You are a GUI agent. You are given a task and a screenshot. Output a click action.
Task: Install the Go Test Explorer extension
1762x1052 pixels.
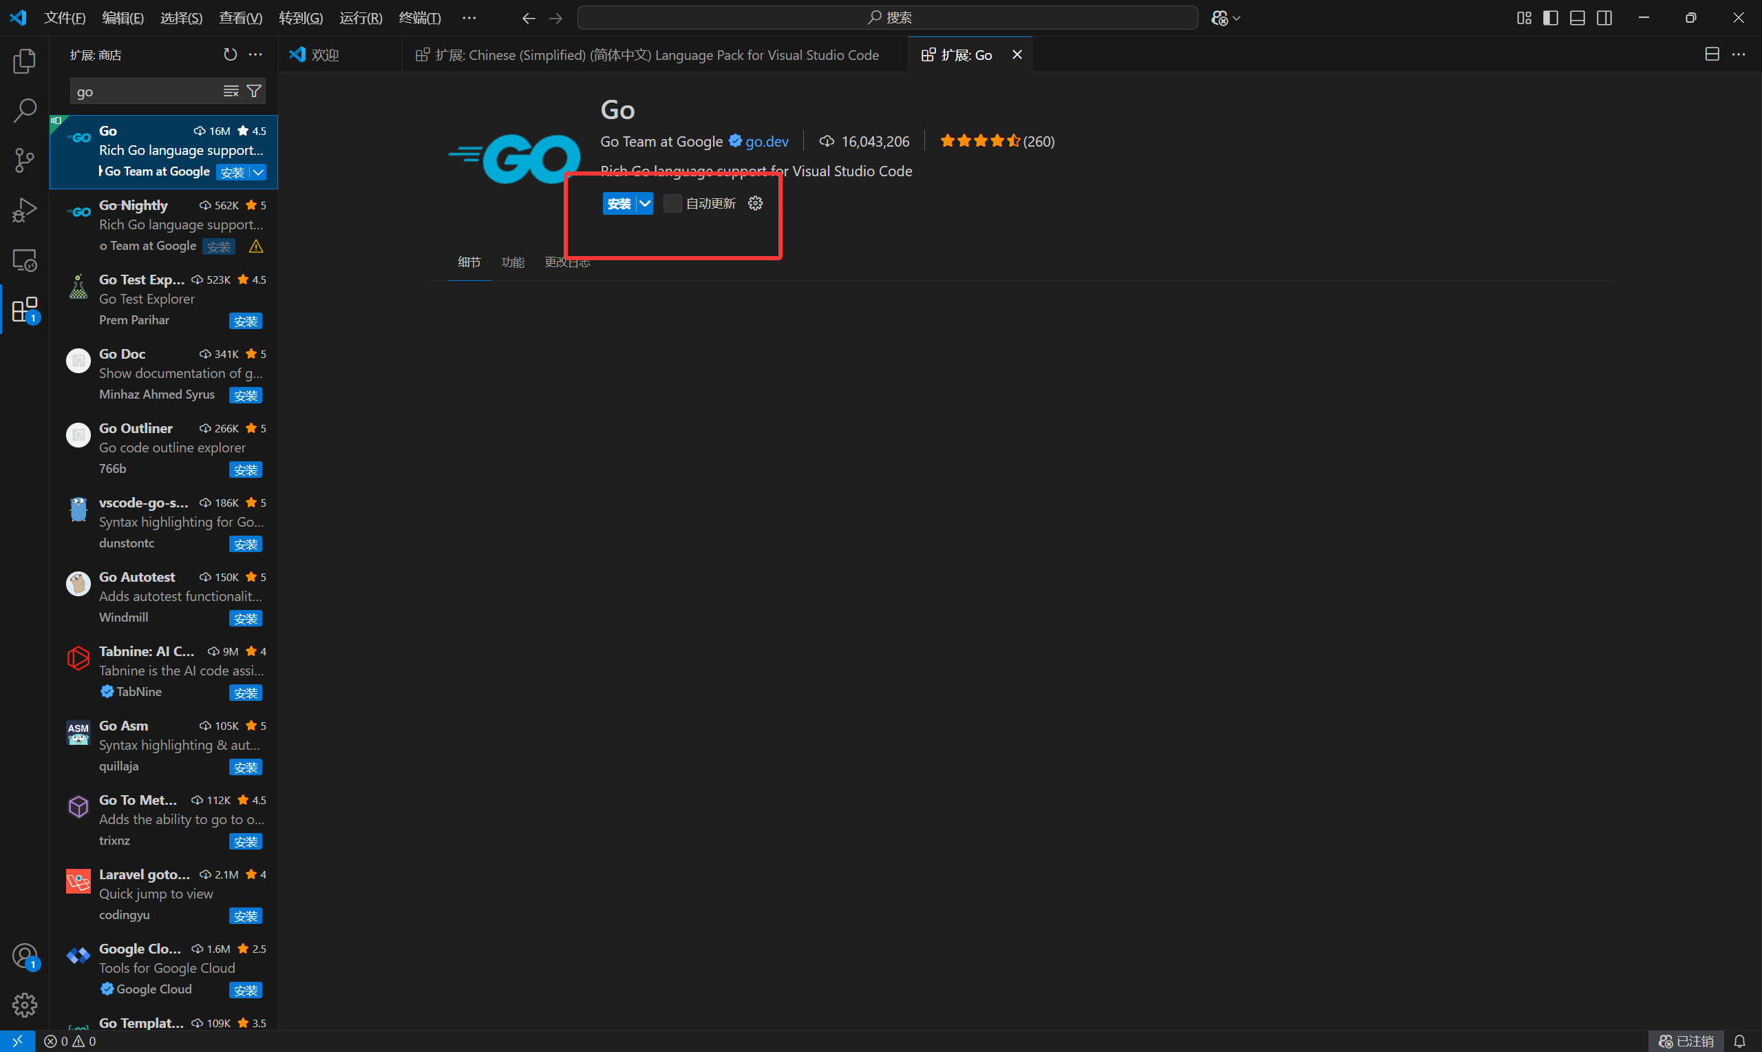point(246,321)
